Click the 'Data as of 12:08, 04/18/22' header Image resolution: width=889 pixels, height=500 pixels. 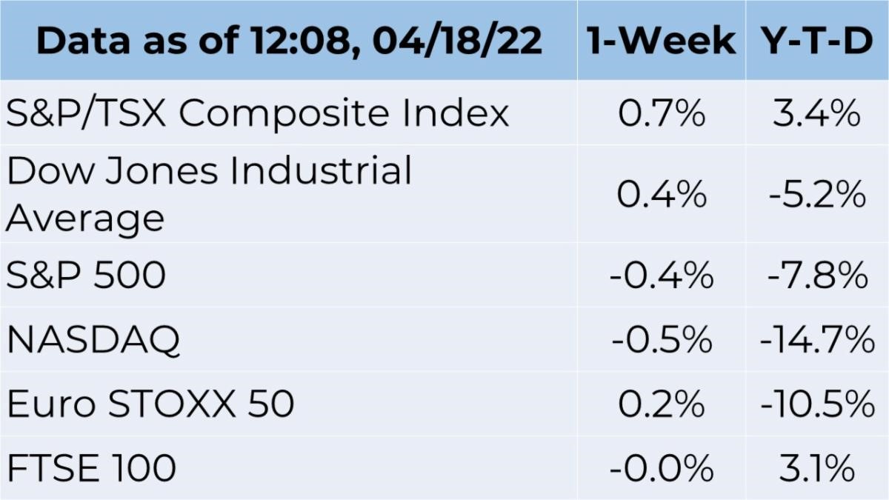pos(288,42)
